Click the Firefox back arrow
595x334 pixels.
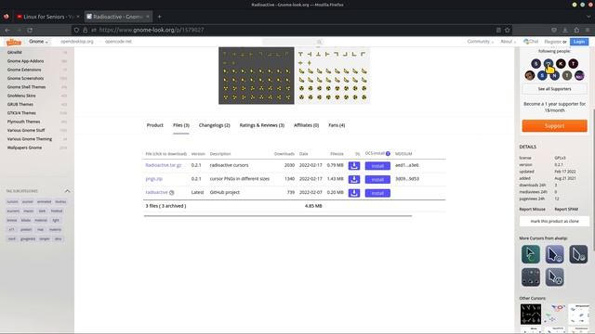coord(7,30)
